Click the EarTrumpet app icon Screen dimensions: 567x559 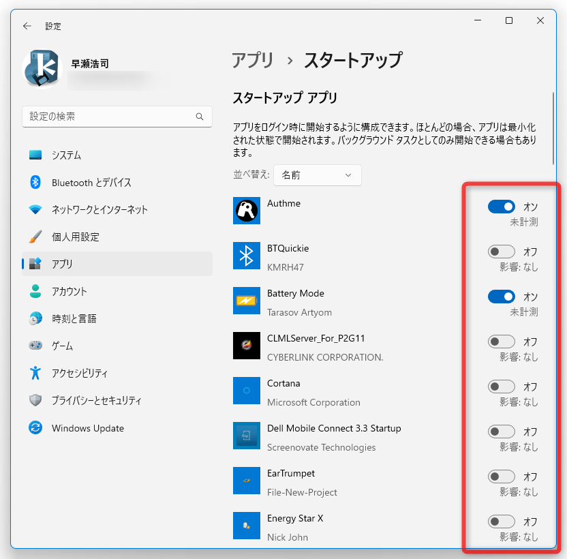[x=247, y=481]
